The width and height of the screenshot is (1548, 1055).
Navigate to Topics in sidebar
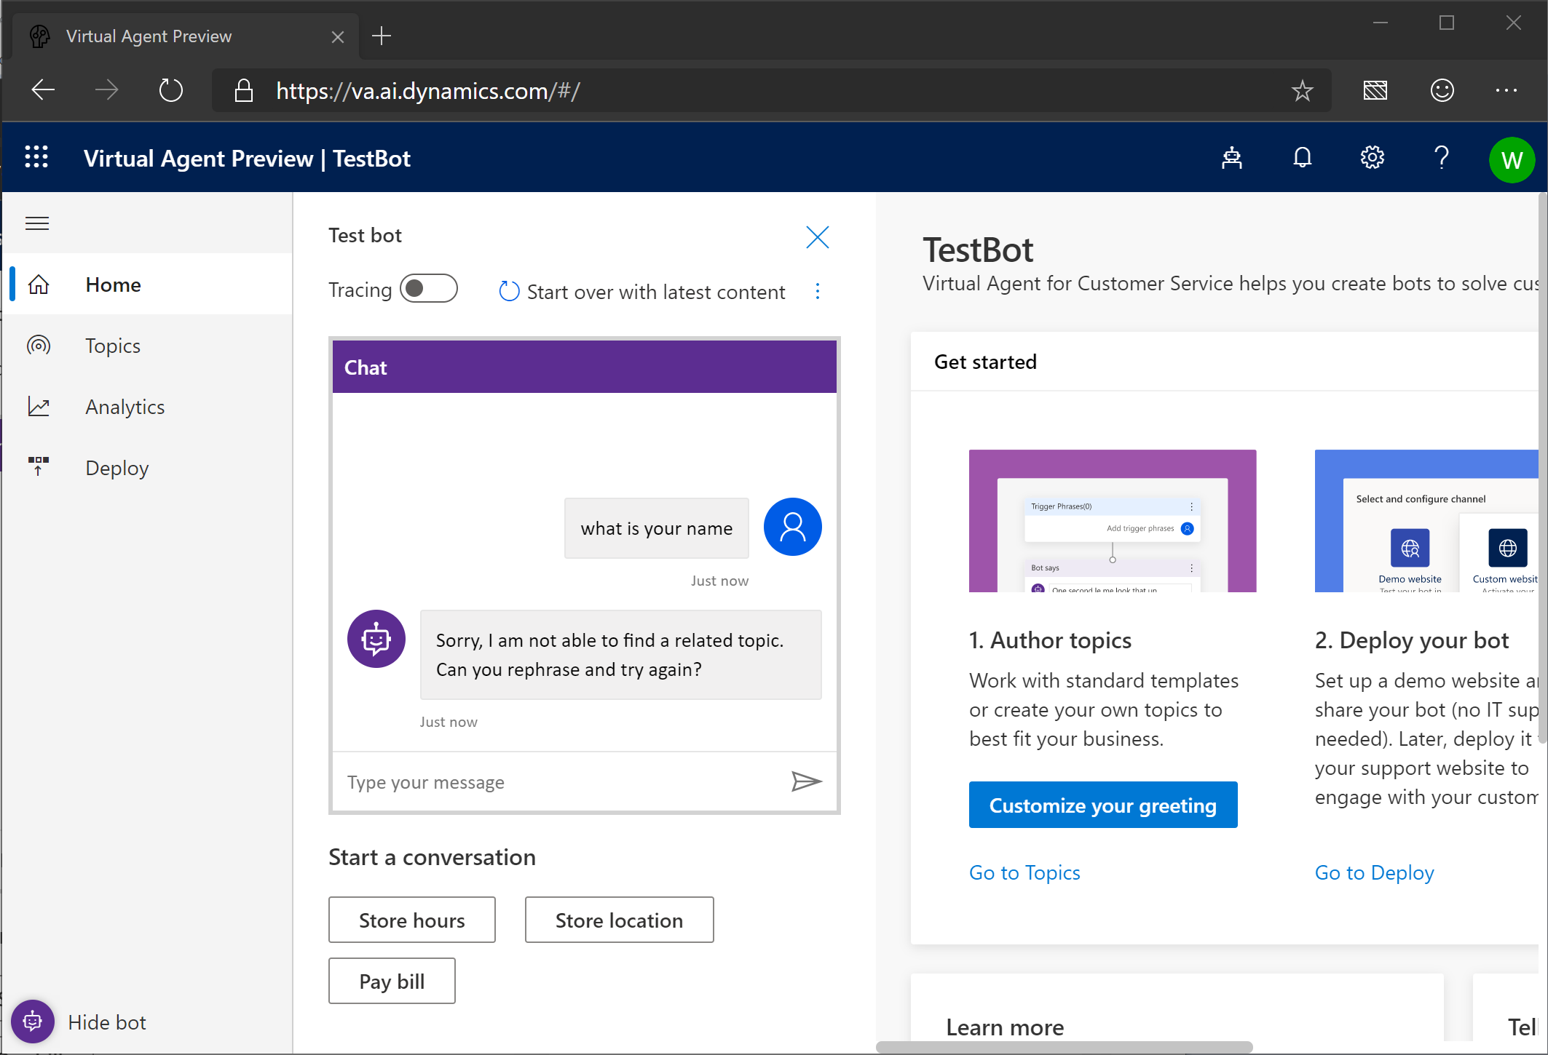coord(113,346)
